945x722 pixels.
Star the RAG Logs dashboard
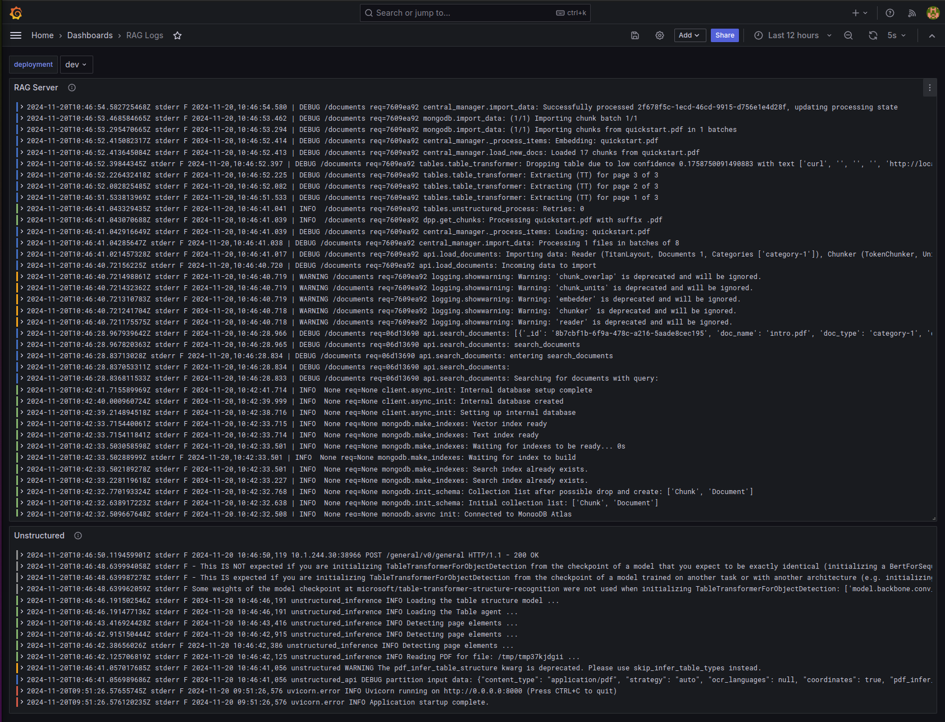coord(177,35)
